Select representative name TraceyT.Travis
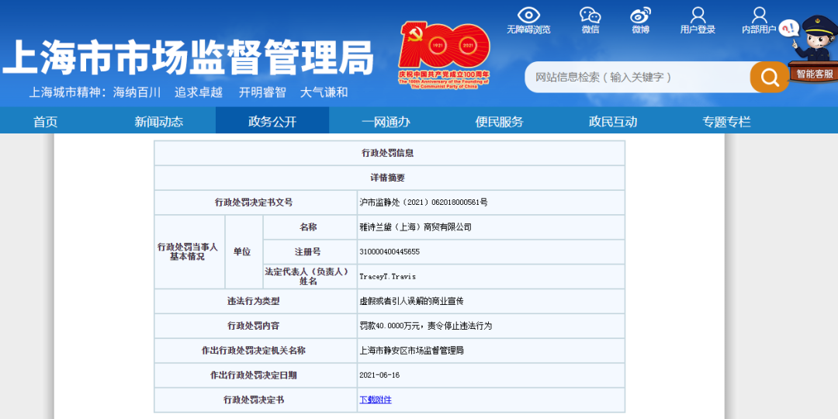This screenshot has width=838, height=419. pos(387,277)
